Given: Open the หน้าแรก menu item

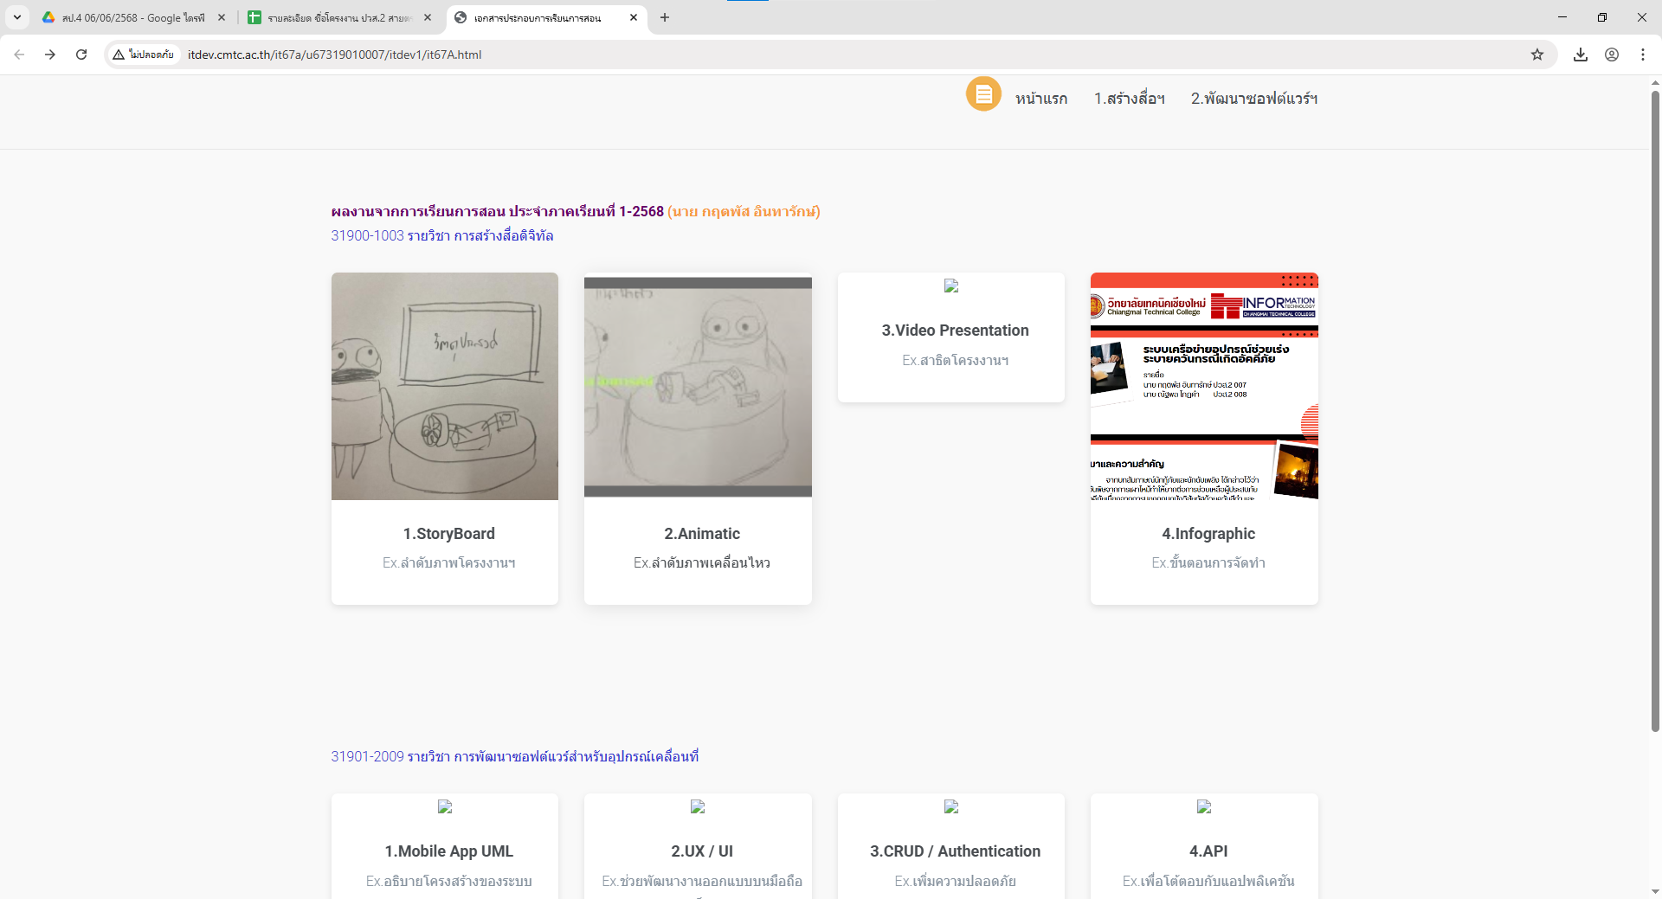Looking at the screenshot, I should (x=1041, y=99).
